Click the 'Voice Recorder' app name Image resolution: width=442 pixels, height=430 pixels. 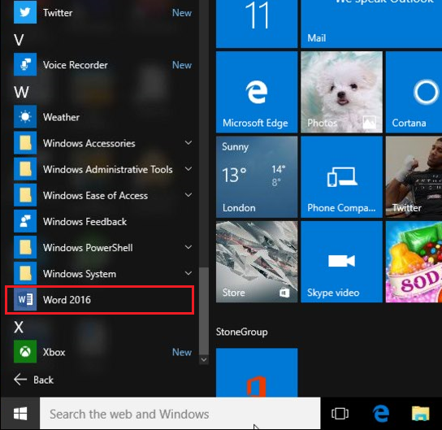(x=76, y=65)
